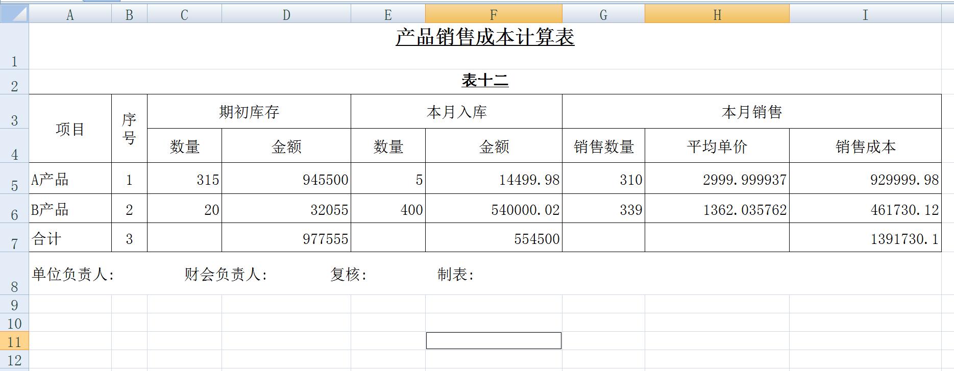Click the 财会负责人: label

point(226,275)
